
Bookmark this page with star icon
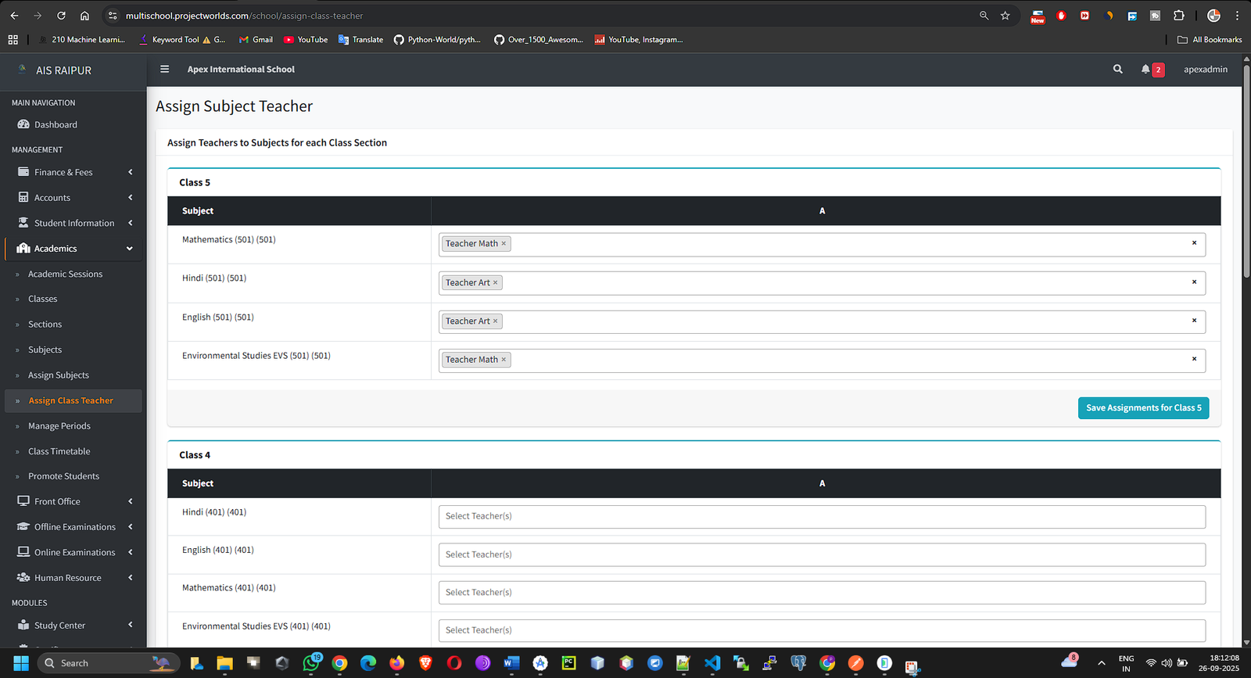pyautogui.click(x=1005, y=16)
